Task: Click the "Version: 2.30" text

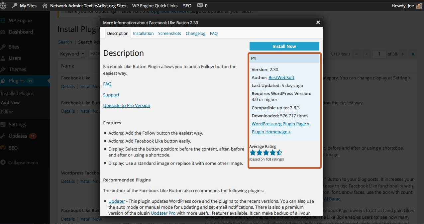Action: (x=265, y=69)
